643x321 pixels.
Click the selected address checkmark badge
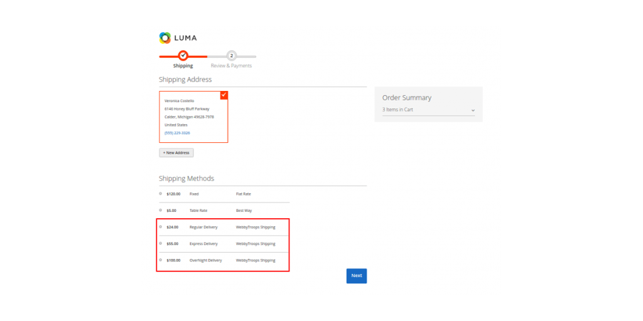(x=224, y=95)
